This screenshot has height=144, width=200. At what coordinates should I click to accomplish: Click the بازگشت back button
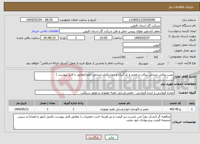(x=94, y=137)
